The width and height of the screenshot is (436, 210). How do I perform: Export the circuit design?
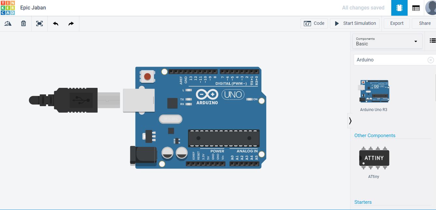(x=397, y=24)
